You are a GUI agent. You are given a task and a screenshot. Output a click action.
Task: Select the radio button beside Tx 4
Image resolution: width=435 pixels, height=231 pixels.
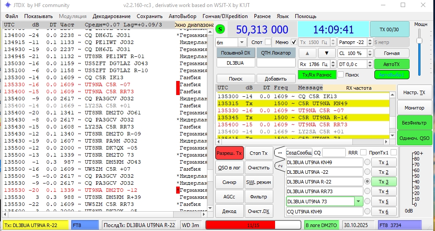367,191
